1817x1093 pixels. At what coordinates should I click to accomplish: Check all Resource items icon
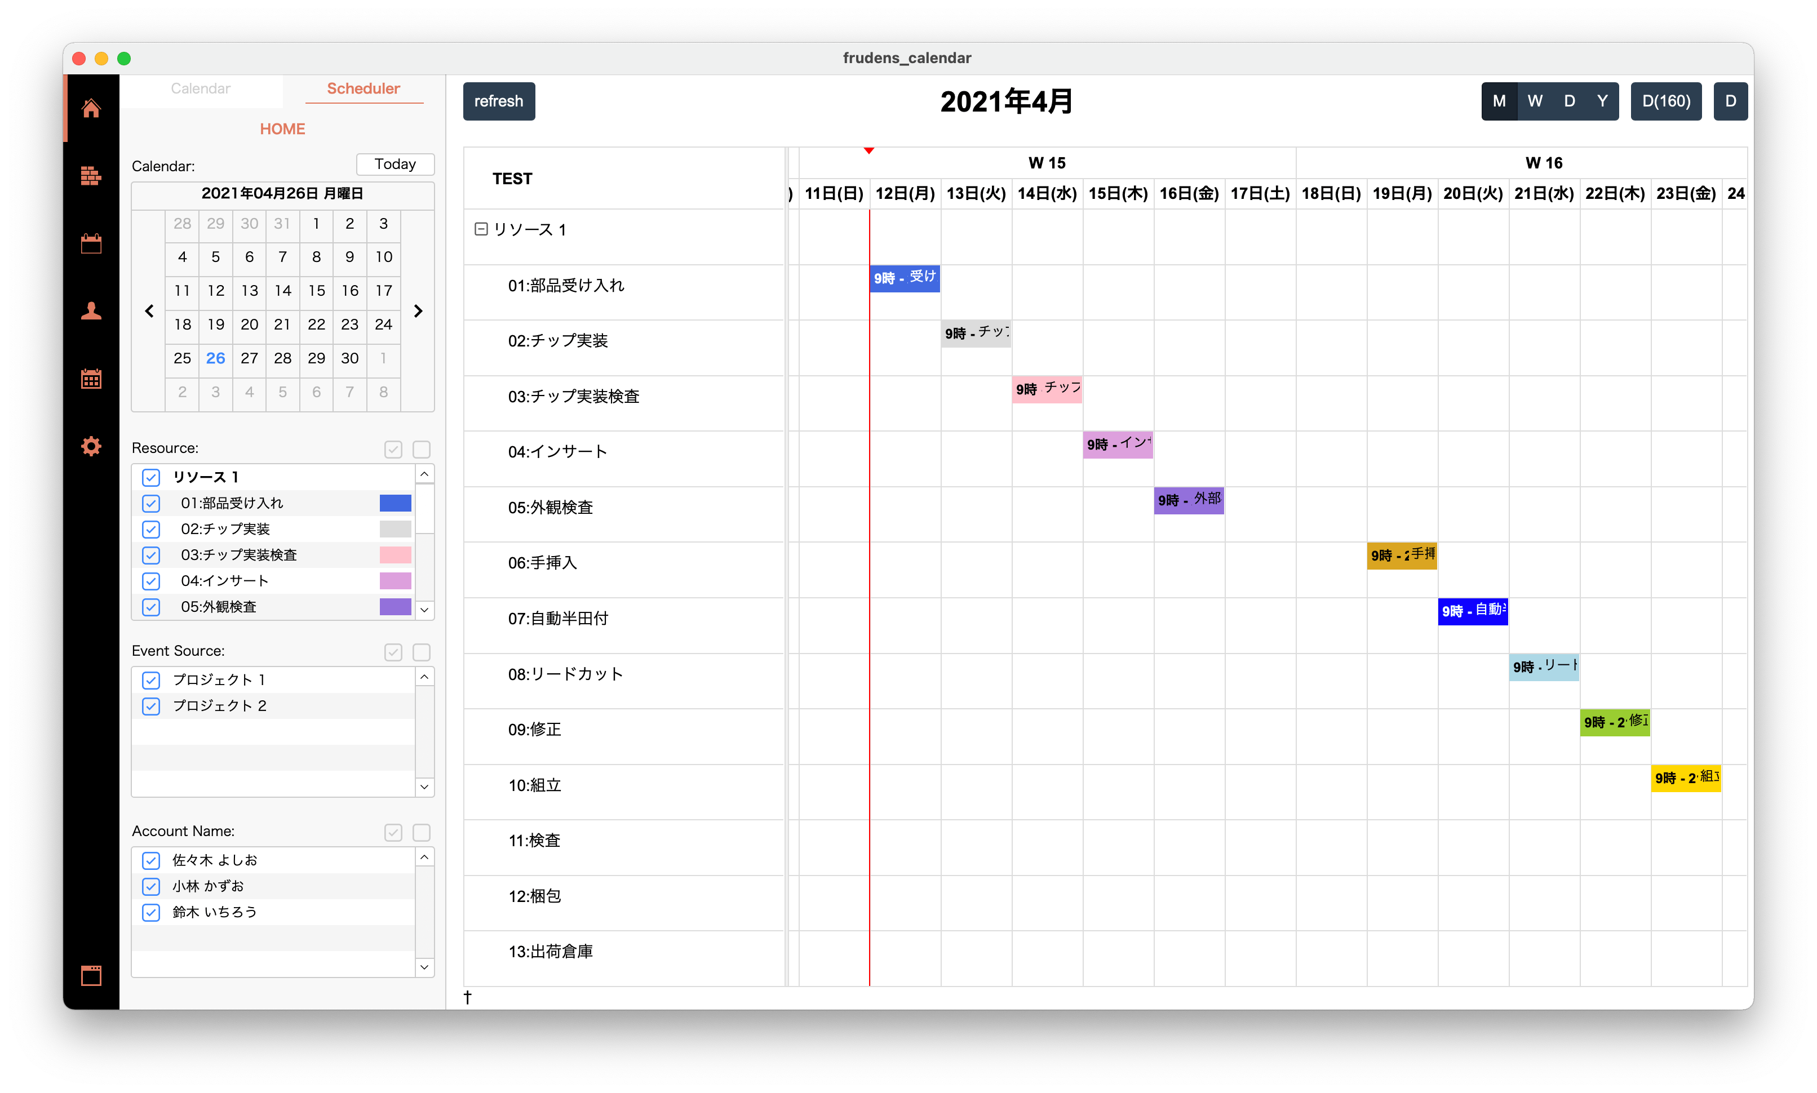pyautogui.click(x=393, y=449)
